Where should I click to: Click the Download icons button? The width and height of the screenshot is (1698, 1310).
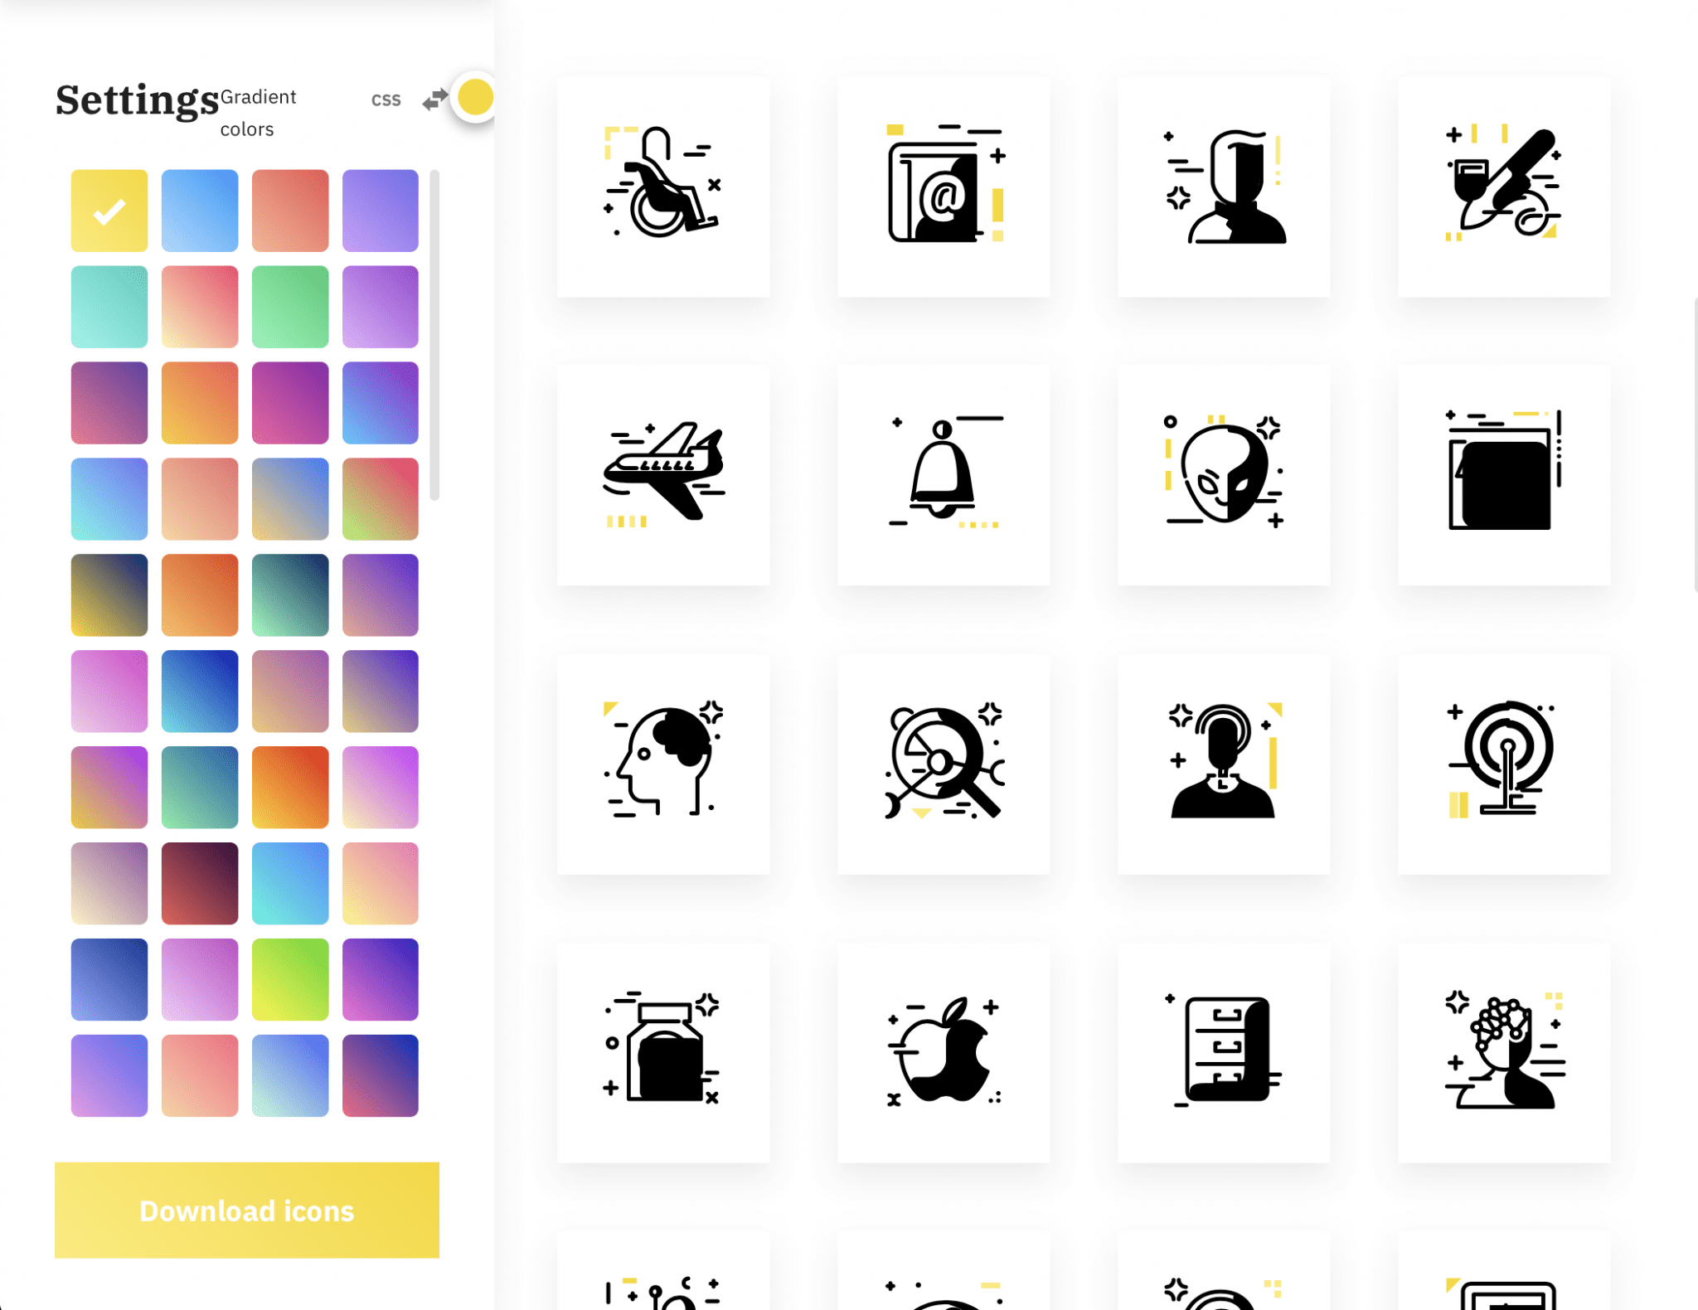coord(246,1211)
